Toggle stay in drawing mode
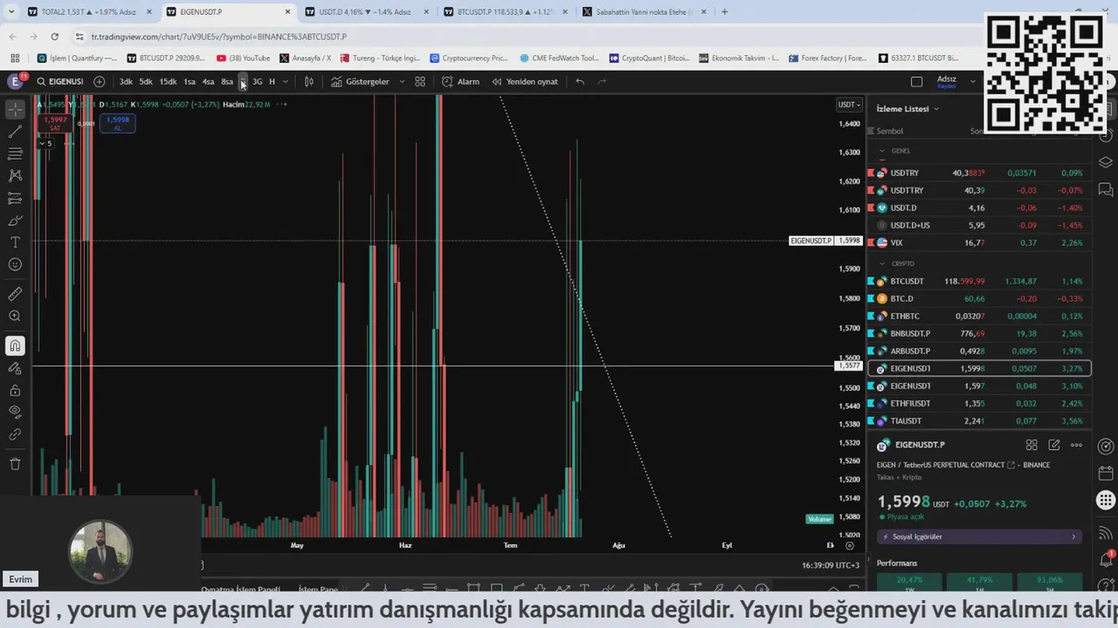The width and height of the screenshot is (1118, 628). pyautogui.click(x=15, y=368)
